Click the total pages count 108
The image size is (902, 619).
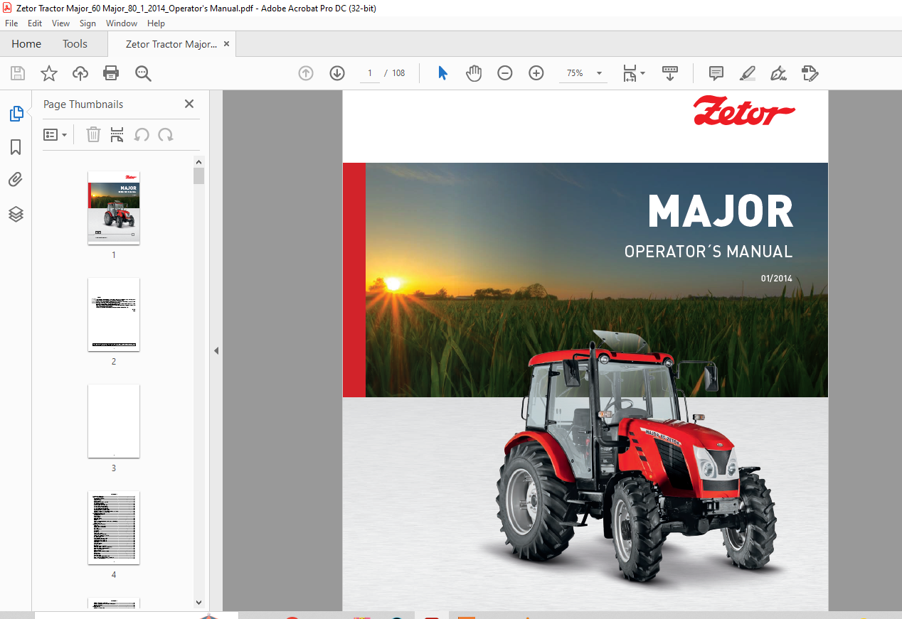pyautogui.click(x=398, y=73)
